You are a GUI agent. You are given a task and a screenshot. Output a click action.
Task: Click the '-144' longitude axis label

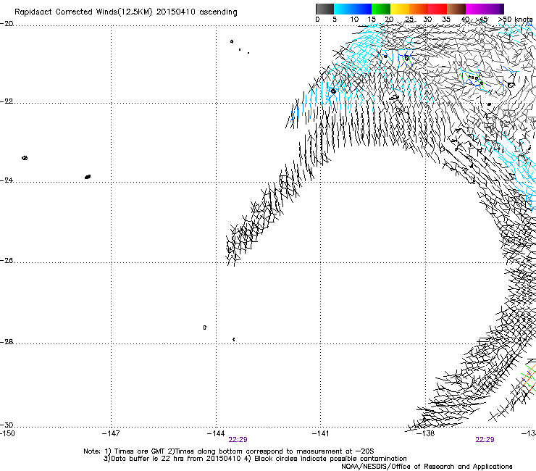(x=216, y=434)
